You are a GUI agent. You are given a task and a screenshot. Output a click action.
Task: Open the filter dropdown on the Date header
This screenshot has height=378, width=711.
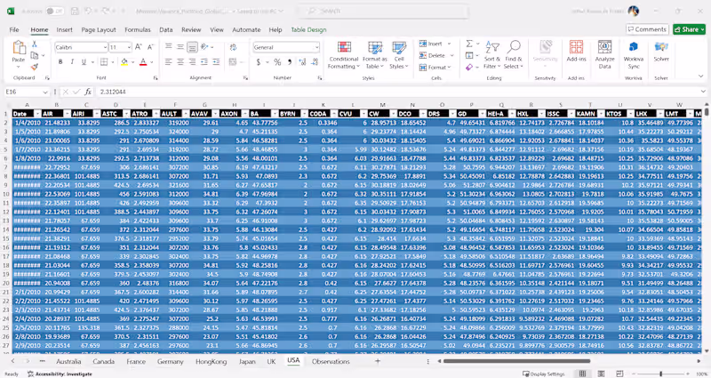[36, 114]
